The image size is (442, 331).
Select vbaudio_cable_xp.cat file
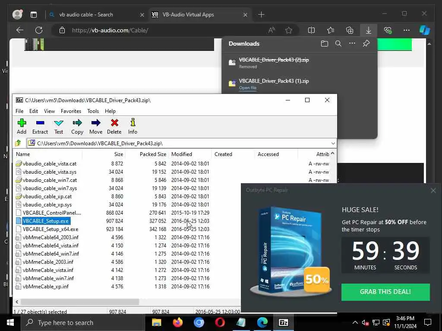point(47,196)
